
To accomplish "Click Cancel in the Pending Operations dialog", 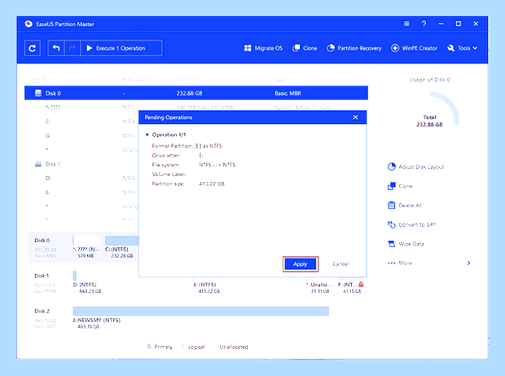I will coord(340,264).
